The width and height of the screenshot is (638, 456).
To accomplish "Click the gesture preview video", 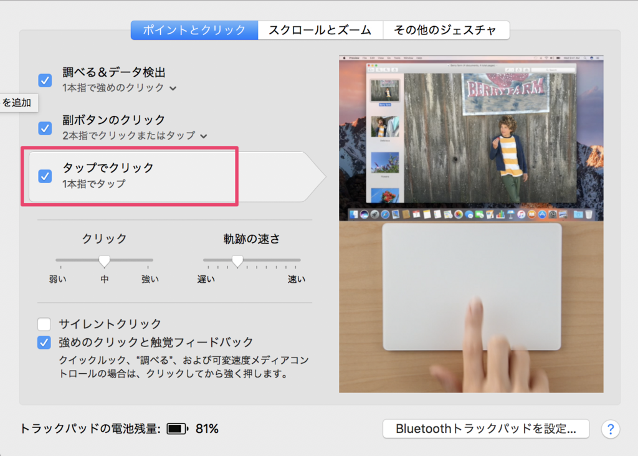I will pyautogui.click(x=471, y=224).
